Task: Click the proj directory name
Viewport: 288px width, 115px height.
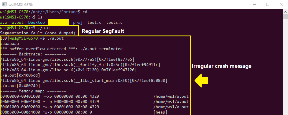Action: click(x=78, y=23)
